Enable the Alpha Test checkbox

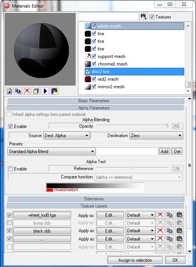click(10, 169)
